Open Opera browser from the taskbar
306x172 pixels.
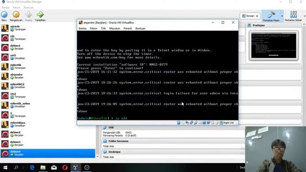pos(65,168)
